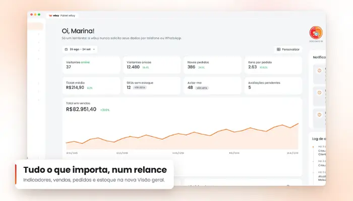Click the Avaliações pendentes count 5
Image resolution: width=353 pixels, height=201 pixels.
(x=250, y=87)
